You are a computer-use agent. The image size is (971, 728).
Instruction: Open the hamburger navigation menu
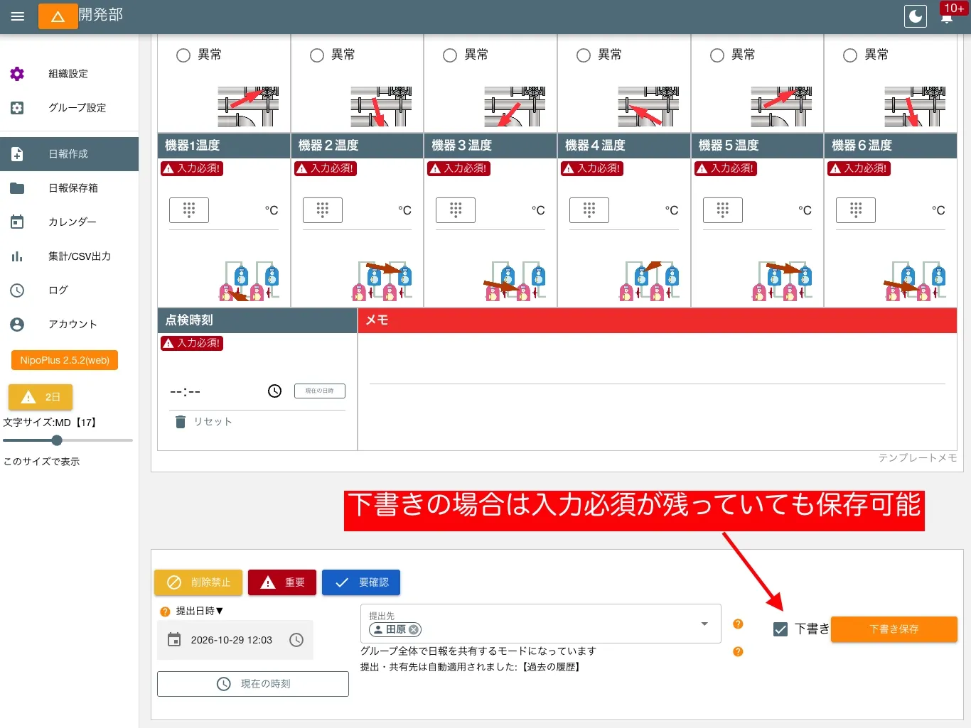click(18, 16)
